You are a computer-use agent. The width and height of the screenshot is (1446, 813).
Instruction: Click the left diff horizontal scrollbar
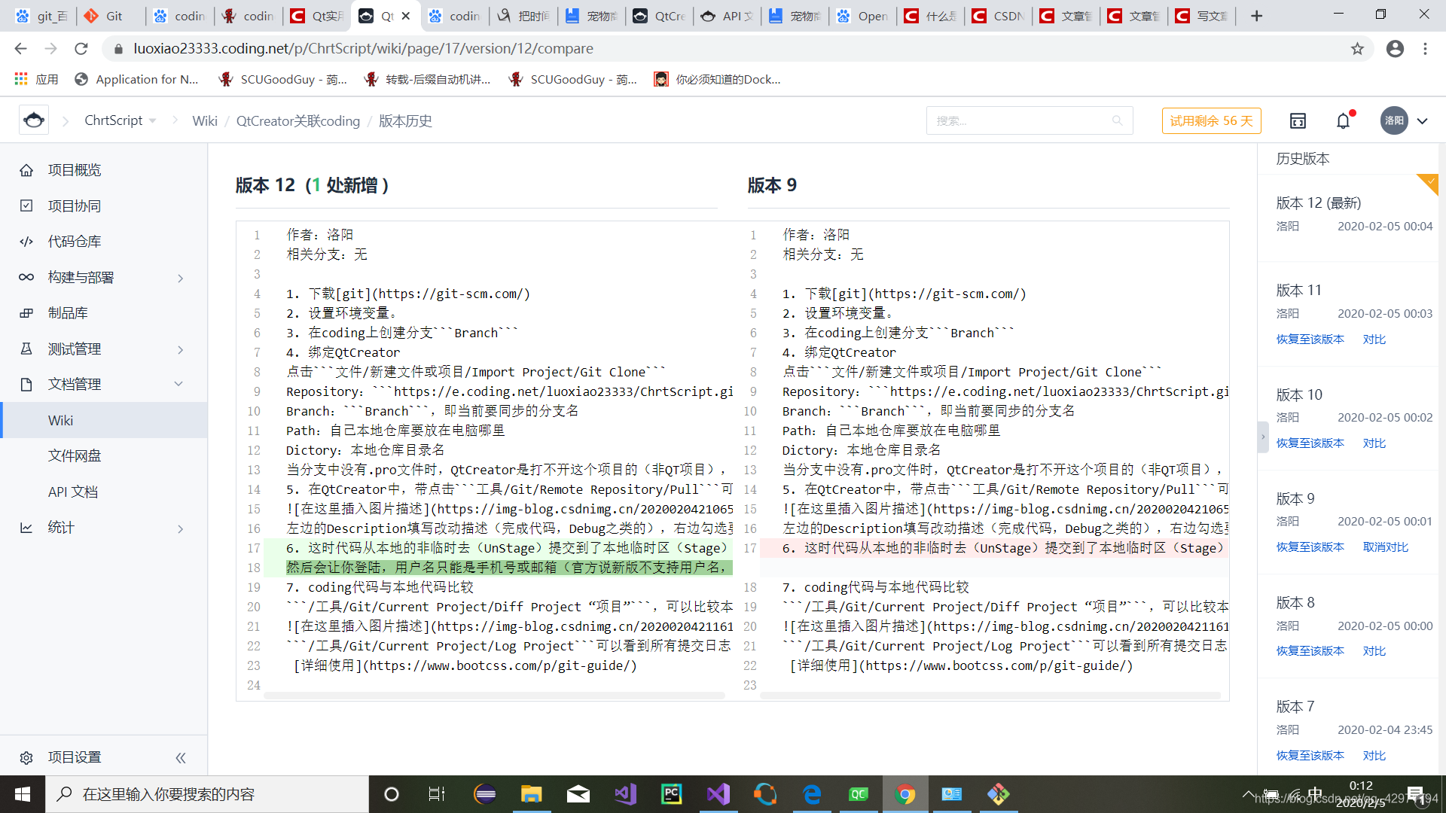click(494, 696)
